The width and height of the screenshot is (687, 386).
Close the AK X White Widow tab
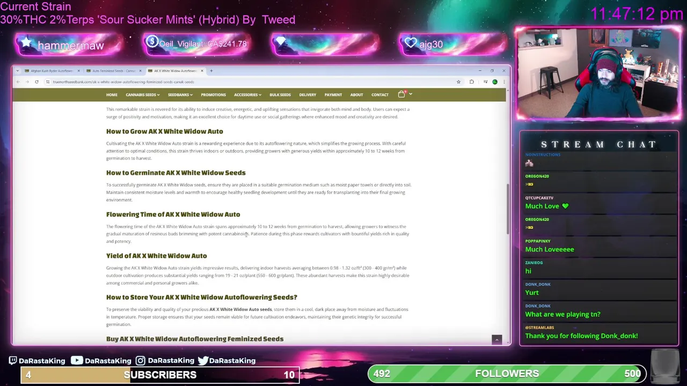point(202,71)
